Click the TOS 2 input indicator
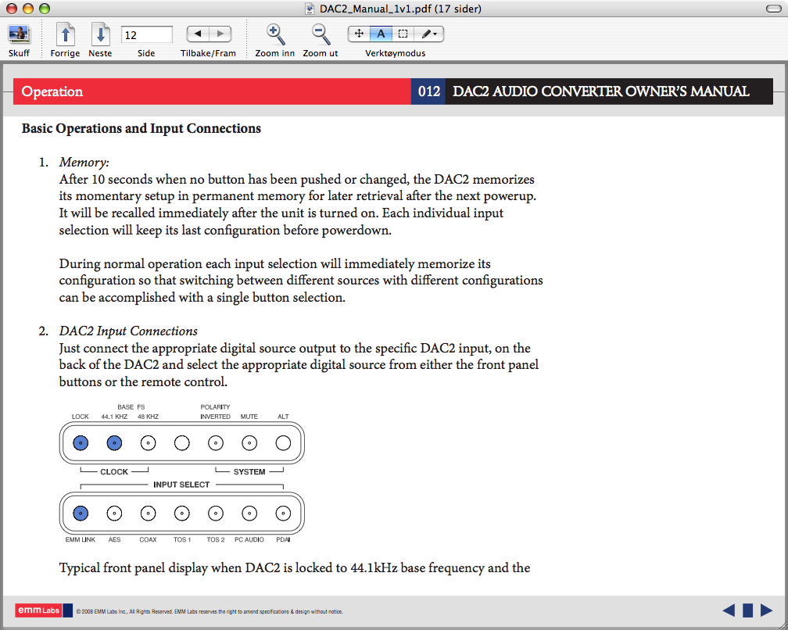Image resolution: width=788 pixels, height=630 pixels. [216, 514]
